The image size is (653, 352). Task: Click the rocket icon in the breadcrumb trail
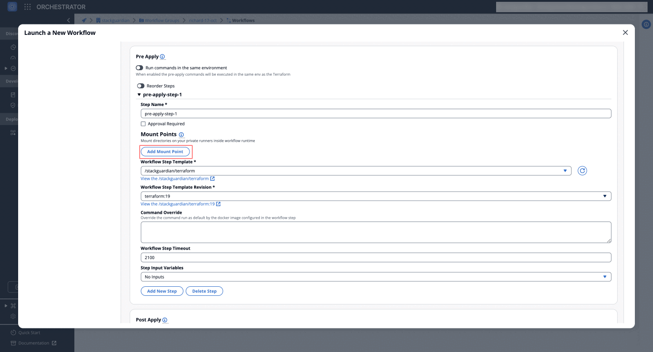(83, 20)
